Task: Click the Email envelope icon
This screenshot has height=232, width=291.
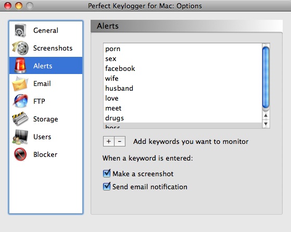Action: [20, 83]
